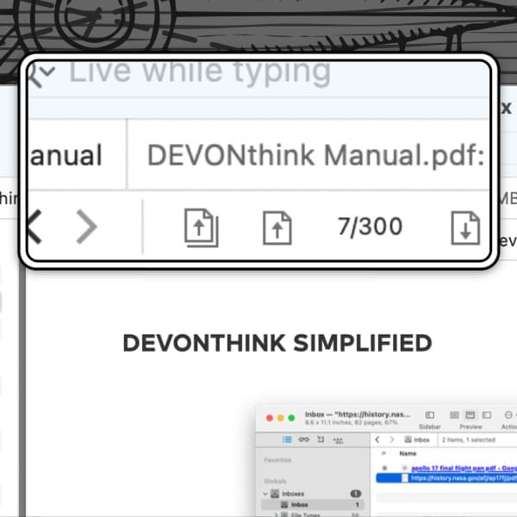517x517 pixels.
Task: Click the '2 items, 1 selected' status text
Action: click(469, 439)
